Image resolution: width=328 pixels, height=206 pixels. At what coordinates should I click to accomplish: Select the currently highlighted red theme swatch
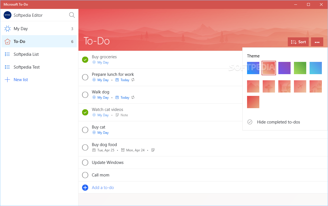coord(269,68)
